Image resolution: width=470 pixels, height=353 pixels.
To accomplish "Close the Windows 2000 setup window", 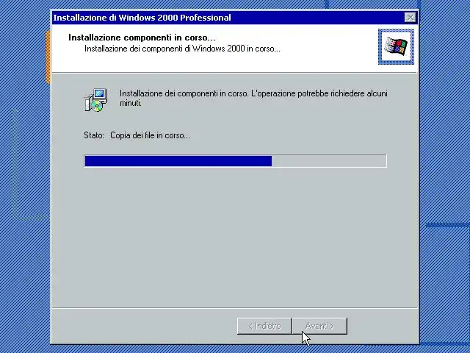I will [x=410, y=18].
